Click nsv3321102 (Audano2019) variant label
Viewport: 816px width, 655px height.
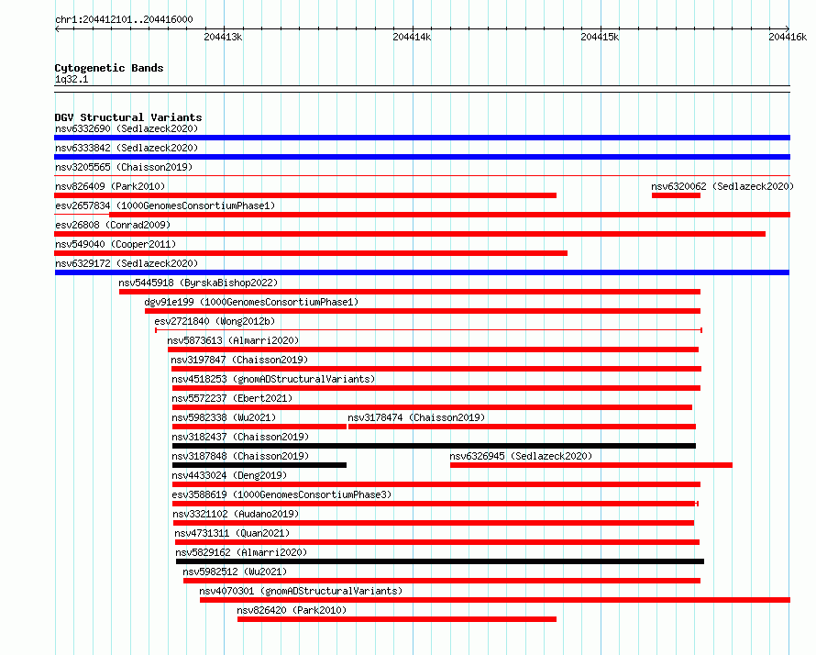tap(236, 514)
